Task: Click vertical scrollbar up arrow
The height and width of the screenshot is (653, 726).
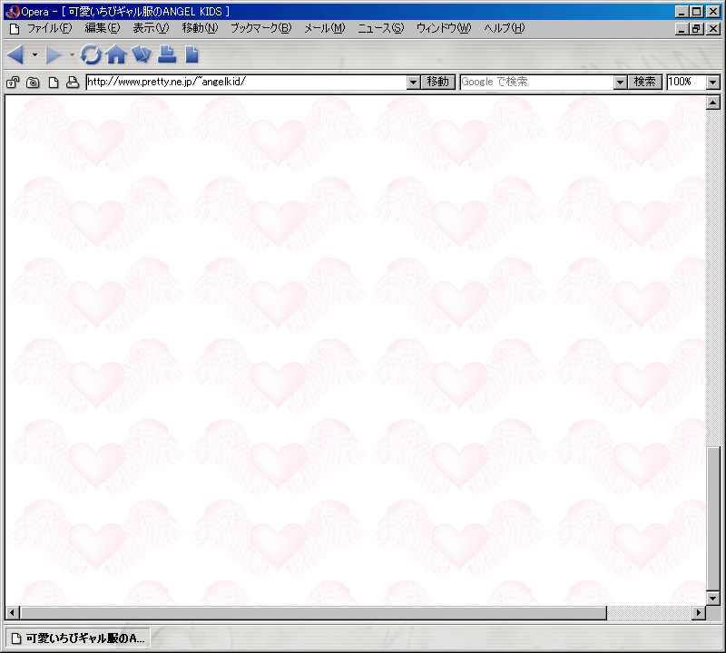Action: 713,102
